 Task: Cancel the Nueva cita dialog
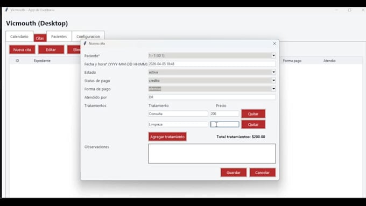(262, 173)
